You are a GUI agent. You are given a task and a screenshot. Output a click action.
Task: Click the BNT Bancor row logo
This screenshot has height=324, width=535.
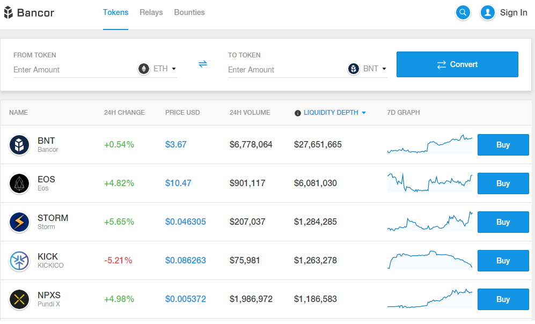coord(19,145)
